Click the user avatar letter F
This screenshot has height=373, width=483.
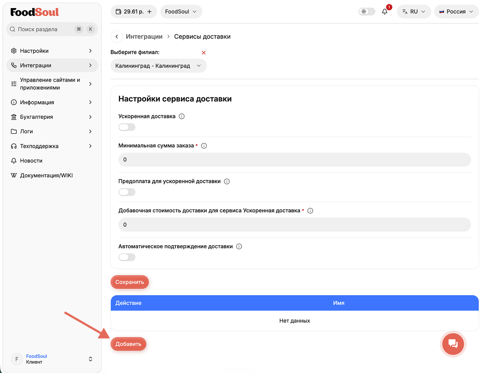pyautogui.click(x=17, y=359)
